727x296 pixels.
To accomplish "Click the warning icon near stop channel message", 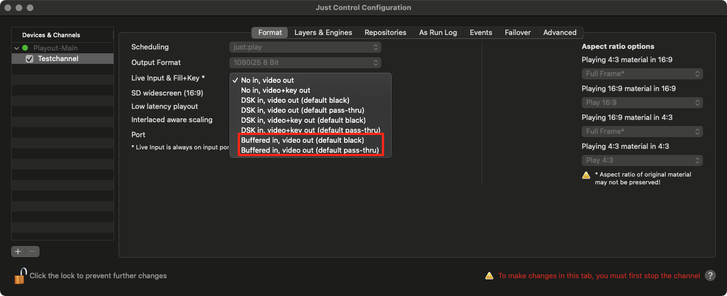I will point(489,275).
